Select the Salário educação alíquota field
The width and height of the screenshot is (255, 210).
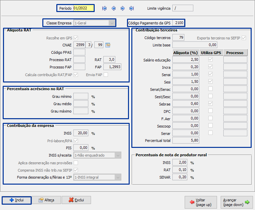[x=186, y=60]
